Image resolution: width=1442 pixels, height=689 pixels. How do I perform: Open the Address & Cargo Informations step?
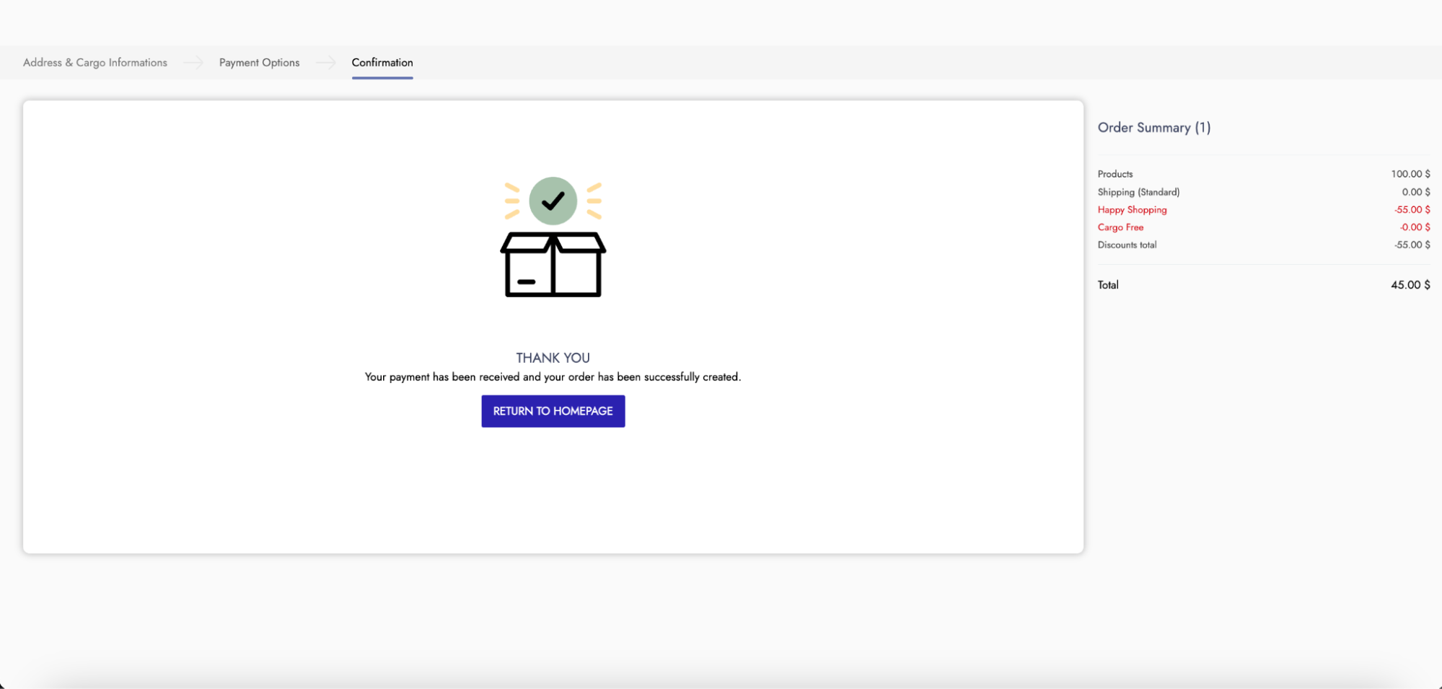click(95, 63)
